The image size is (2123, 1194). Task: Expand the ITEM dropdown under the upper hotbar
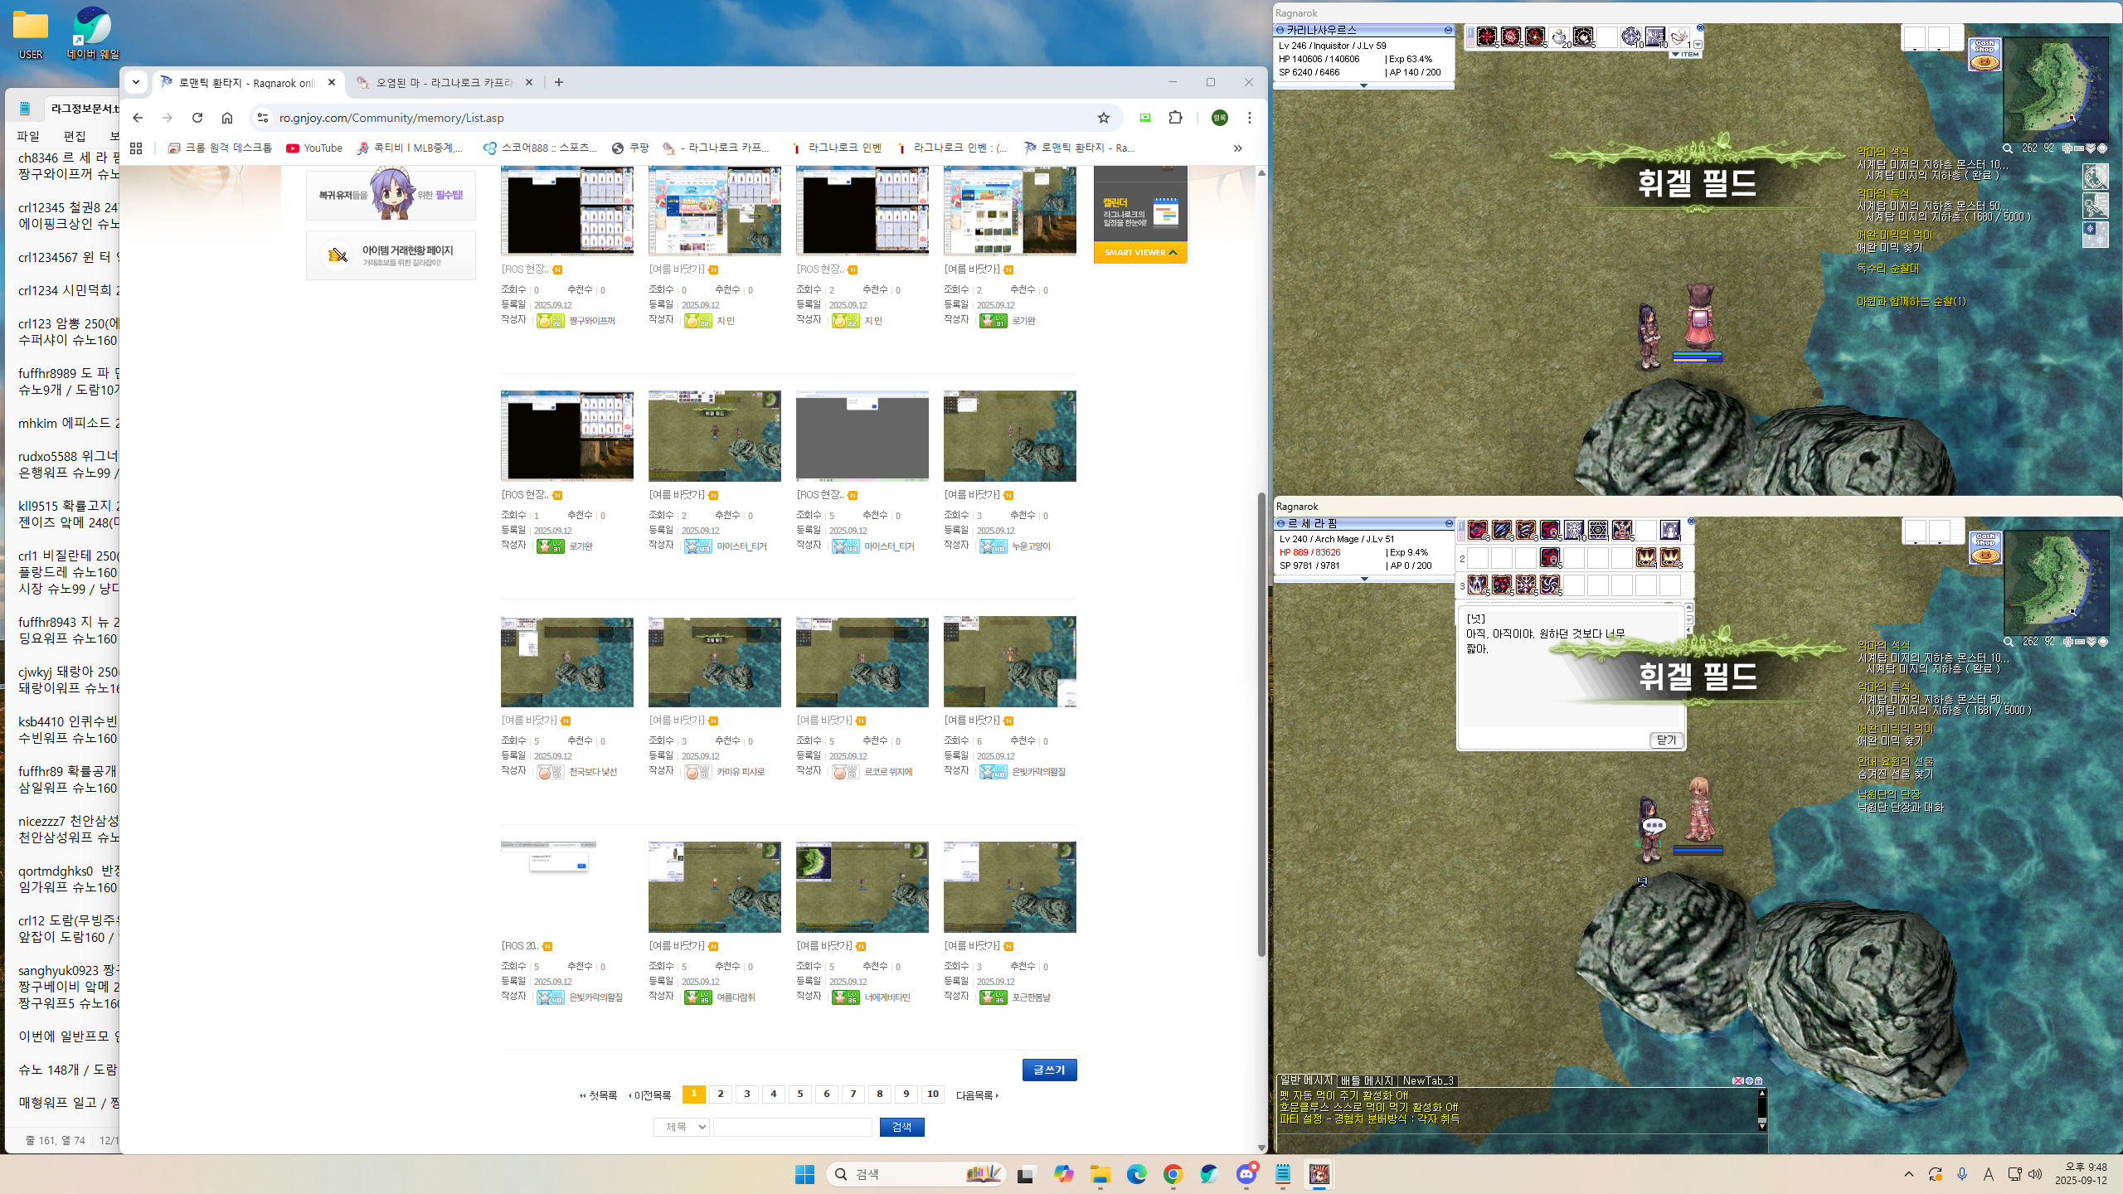pyautogui.click(x=1685, y=55)
